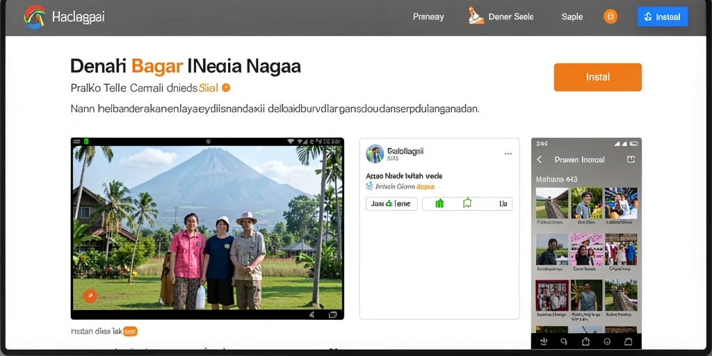Click the green bookmark icon on the card
This screenshot has height=356, width=712.
pos(467,204)
